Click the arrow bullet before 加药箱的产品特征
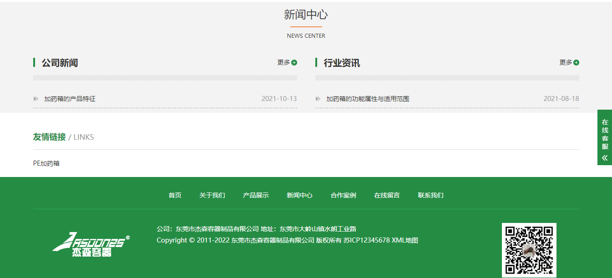 tap(36, 99)
